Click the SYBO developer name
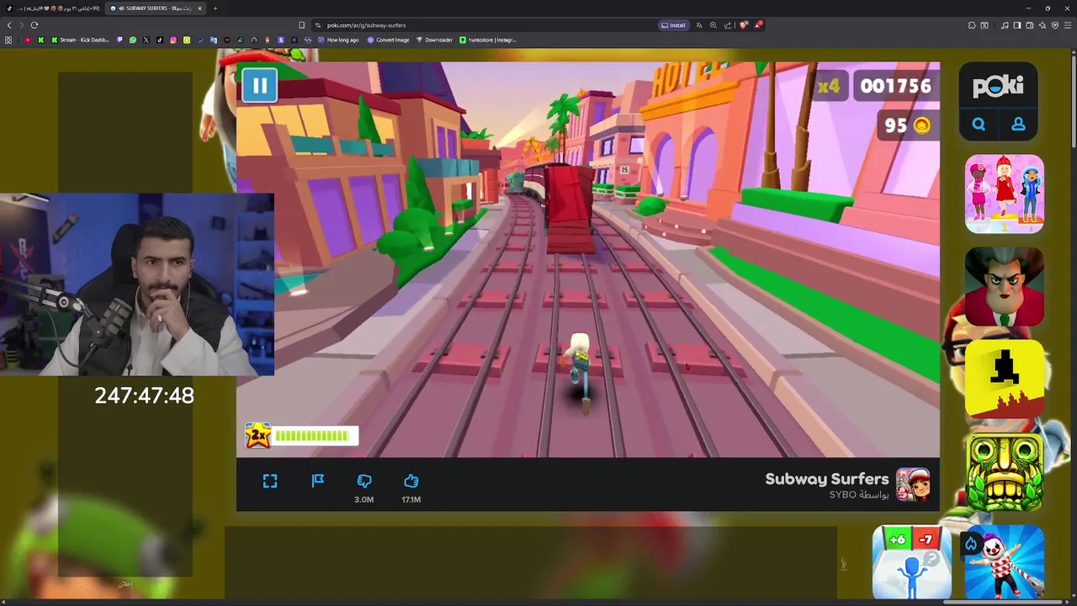 click(x=843, y=495)
